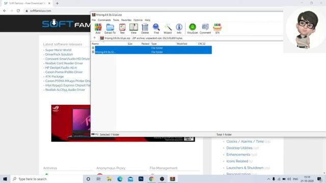The height and width of the screenshot is (183, 326).
Task: Open Realtek Card Reader Driver link
Action: 64,63
